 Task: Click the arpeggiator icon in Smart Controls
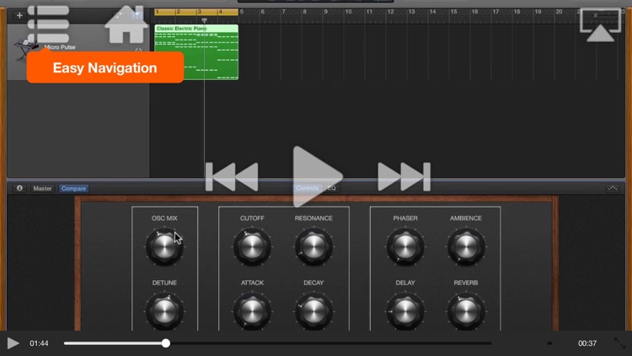[613, 188]
